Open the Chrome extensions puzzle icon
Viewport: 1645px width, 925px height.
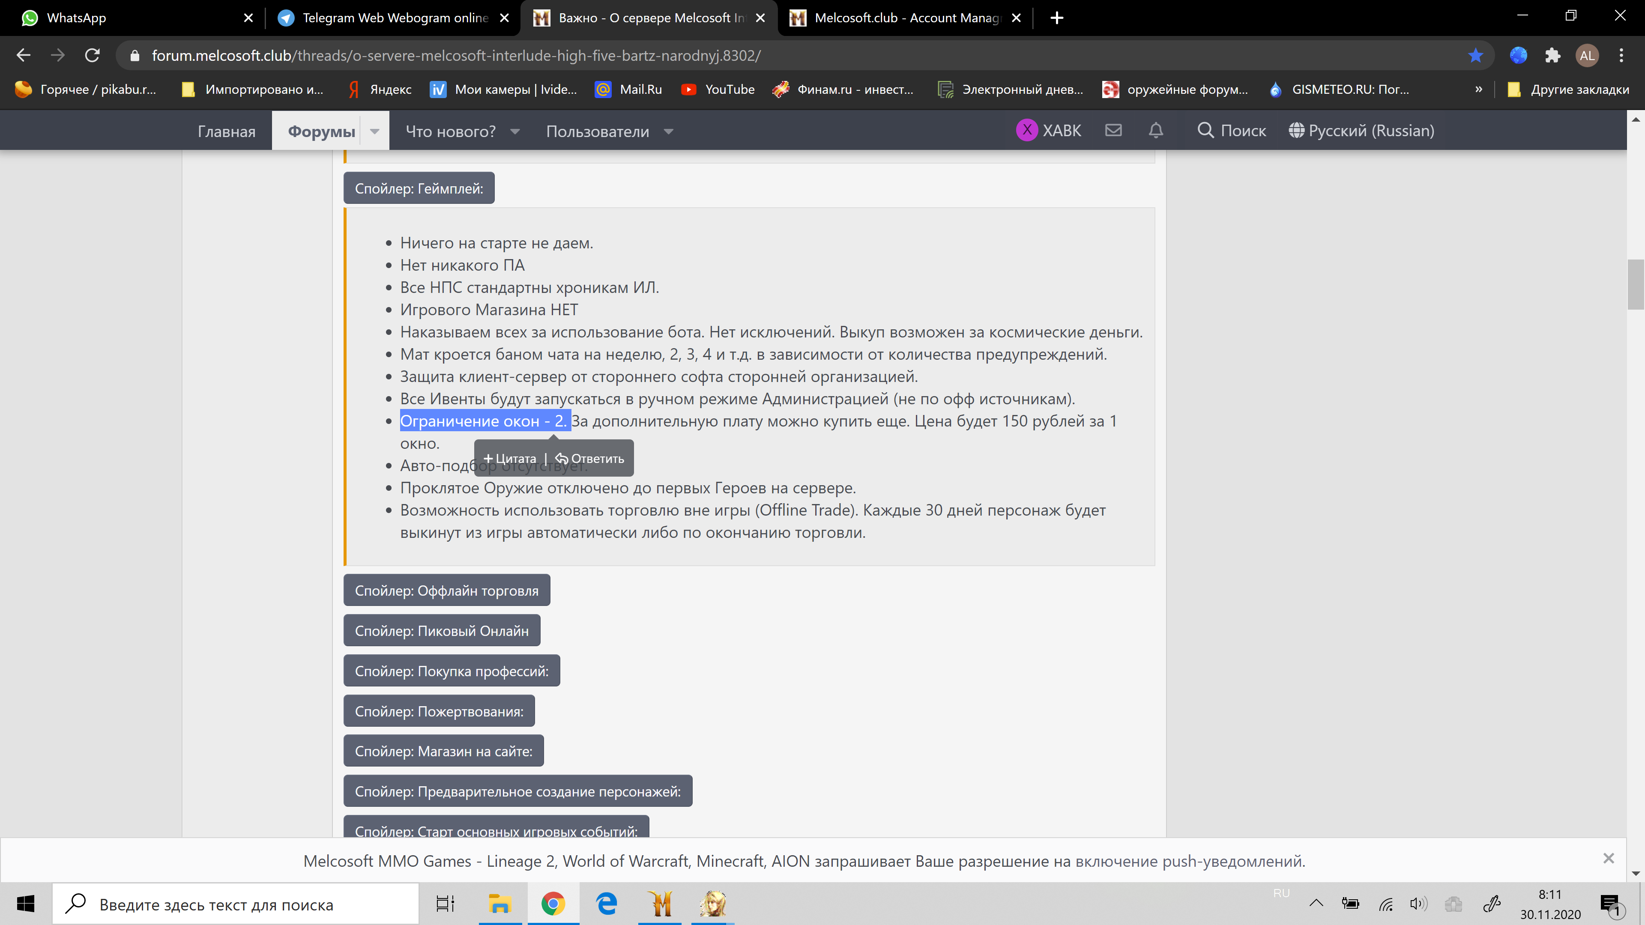(x=1552, y=56)
